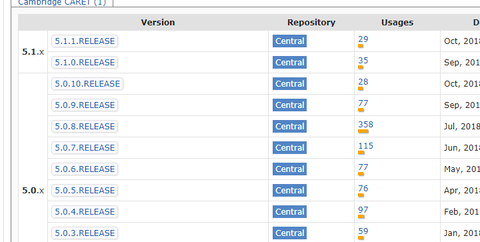
Task: View 29 usages of 5.1.1.RELEASE
Action: (x=363, y=39)
